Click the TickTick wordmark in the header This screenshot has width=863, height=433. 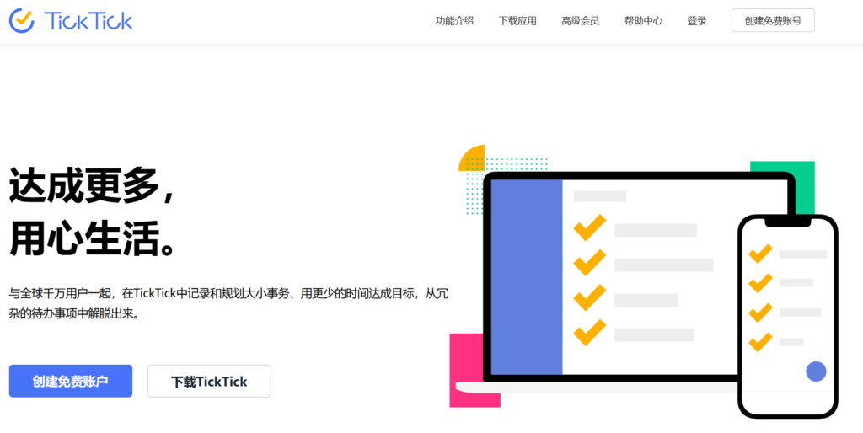pyautogui.click(x=88, y=21)
